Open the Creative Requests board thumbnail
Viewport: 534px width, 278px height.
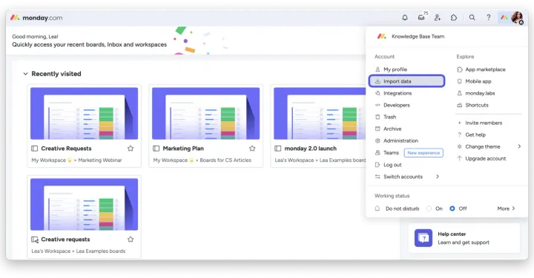click(x=84, y=113)
